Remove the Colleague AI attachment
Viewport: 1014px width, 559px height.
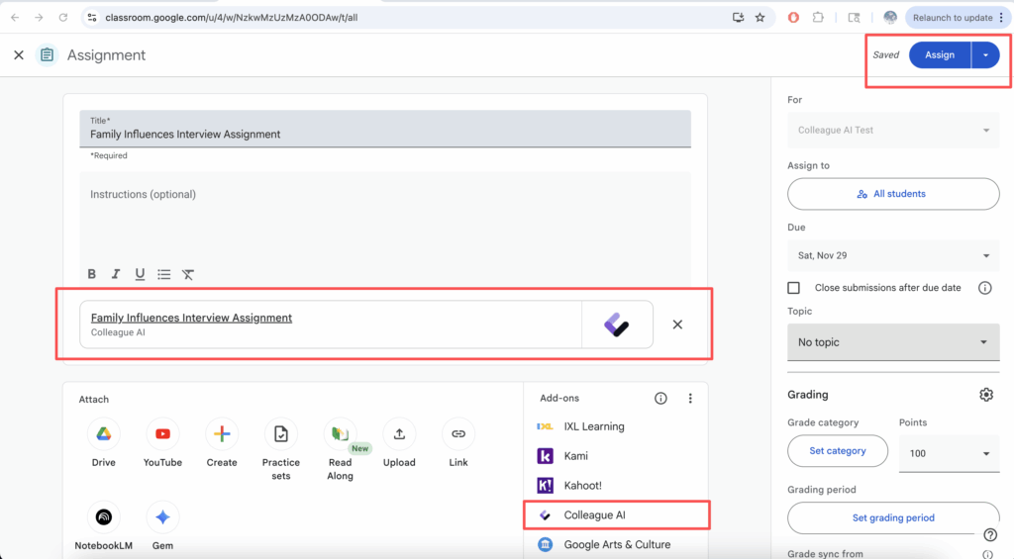(x=677, y=325)
